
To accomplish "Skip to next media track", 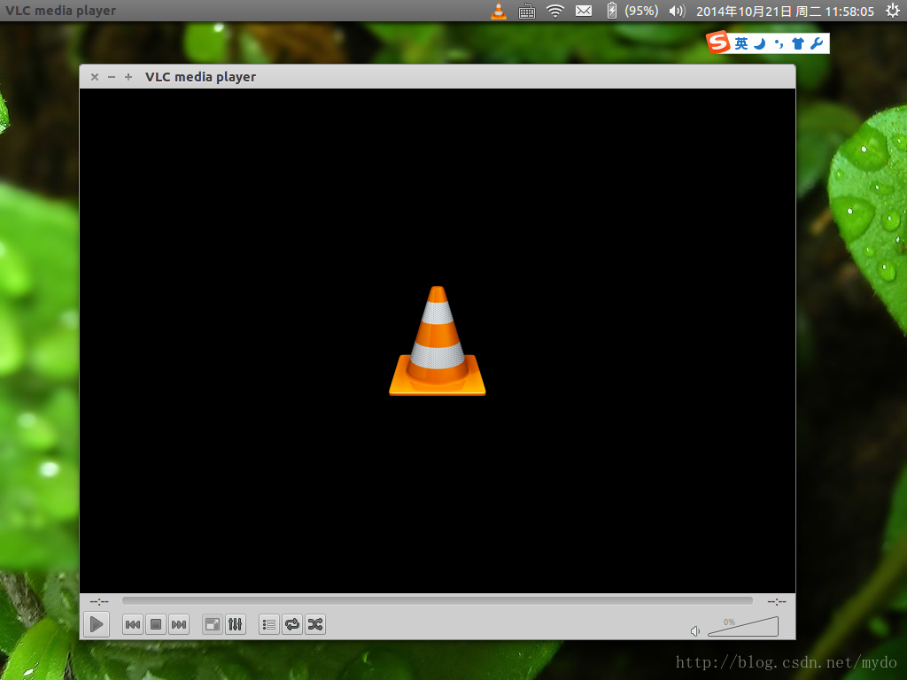I will pos(179,624).
